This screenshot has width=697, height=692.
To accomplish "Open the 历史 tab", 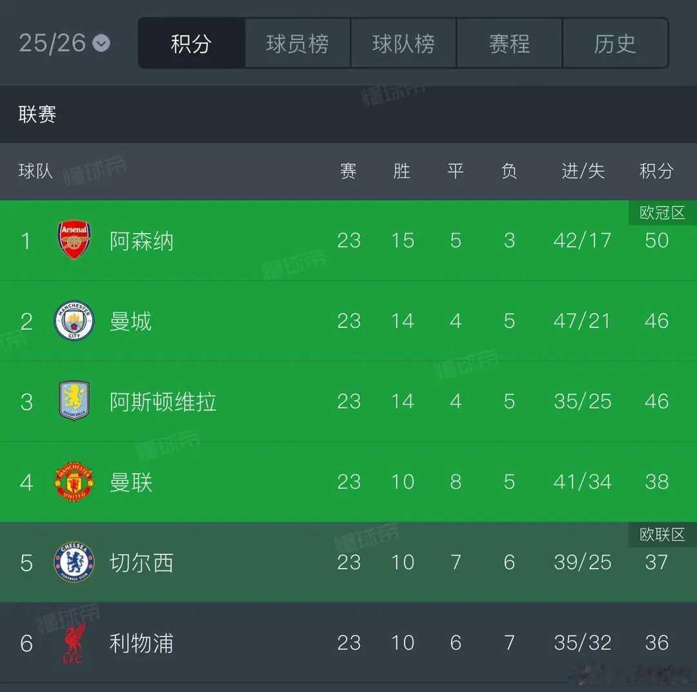I will coord(615,43).
